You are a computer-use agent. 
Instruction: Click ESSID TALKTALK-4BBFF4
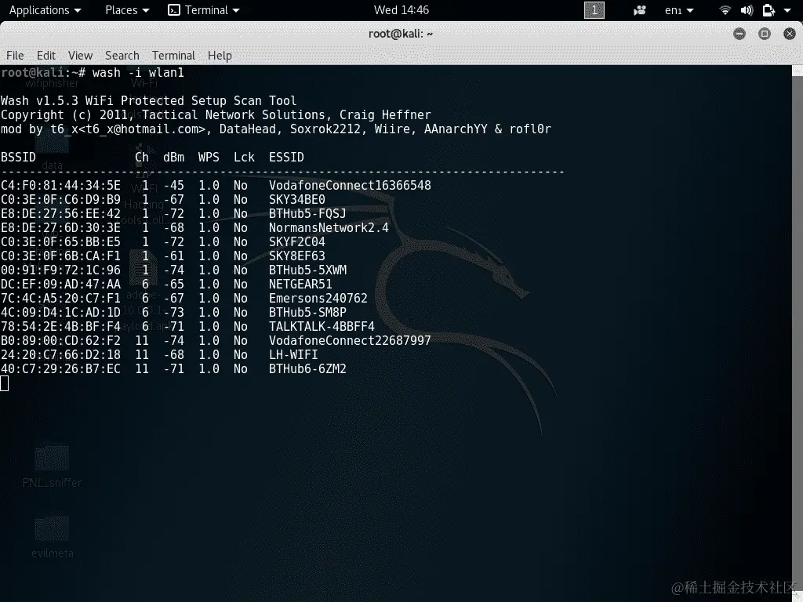pyautogui.click(x=322, y=327)
